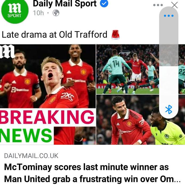This screenshot has width=185, height=185.
Task: Tap the blue verified badge
Action: coord(104,3)
